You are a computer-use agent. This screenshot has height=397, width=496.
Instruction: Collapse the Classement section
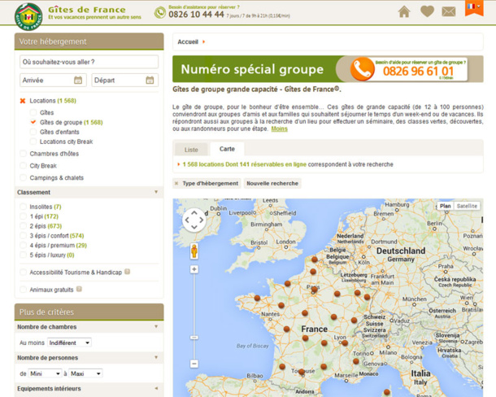(156, 193)
